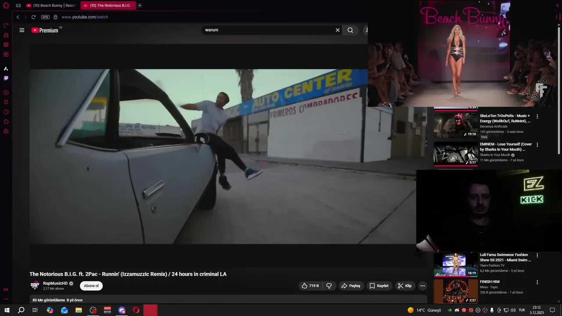Image resolution: width=562 pixels, height=316 pixels.
Task: Open options menu for Luli Fama video
Action: [x=537, y=255]
